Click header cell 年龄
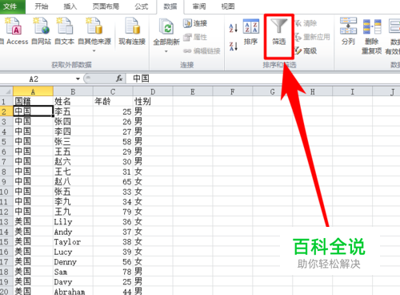The image size is (400, 295). (113, 101)
